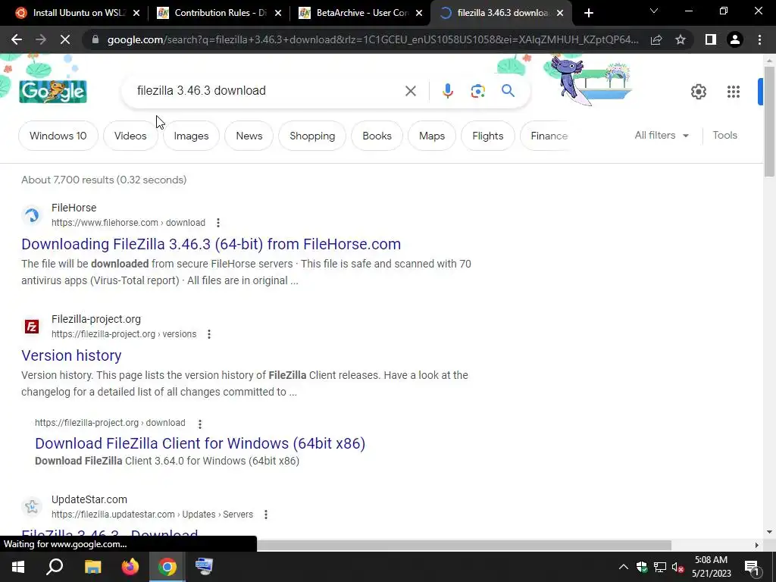This screenshot has width=776, height=582.
Task: Open Windows taskbar search
Action: pyautogui.click(x=55, y=567)
